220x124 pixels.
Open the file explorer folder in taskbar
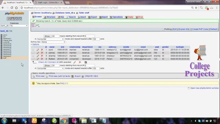[x=84, y=121]
